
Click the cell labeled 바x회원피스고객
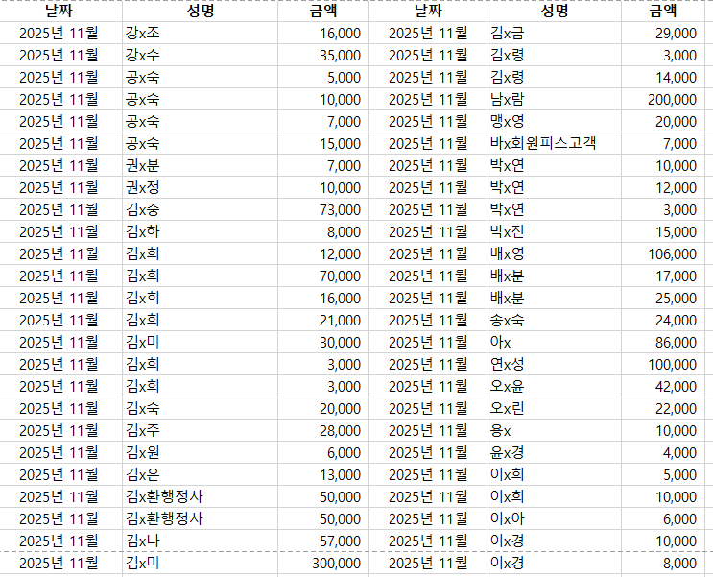pyautogui.click(x=542, y=144)
